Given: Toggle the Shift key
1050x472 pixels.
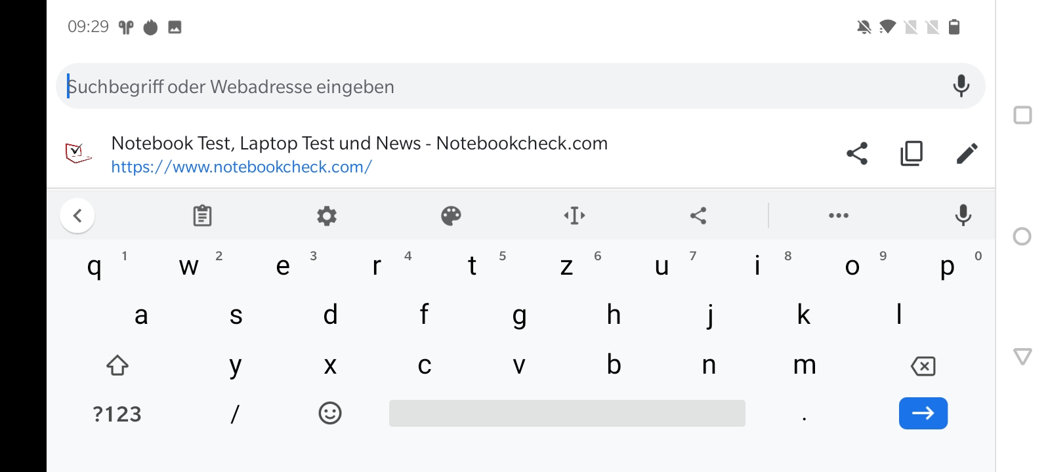Looking at the screenshot, I should tap(117, 365).
